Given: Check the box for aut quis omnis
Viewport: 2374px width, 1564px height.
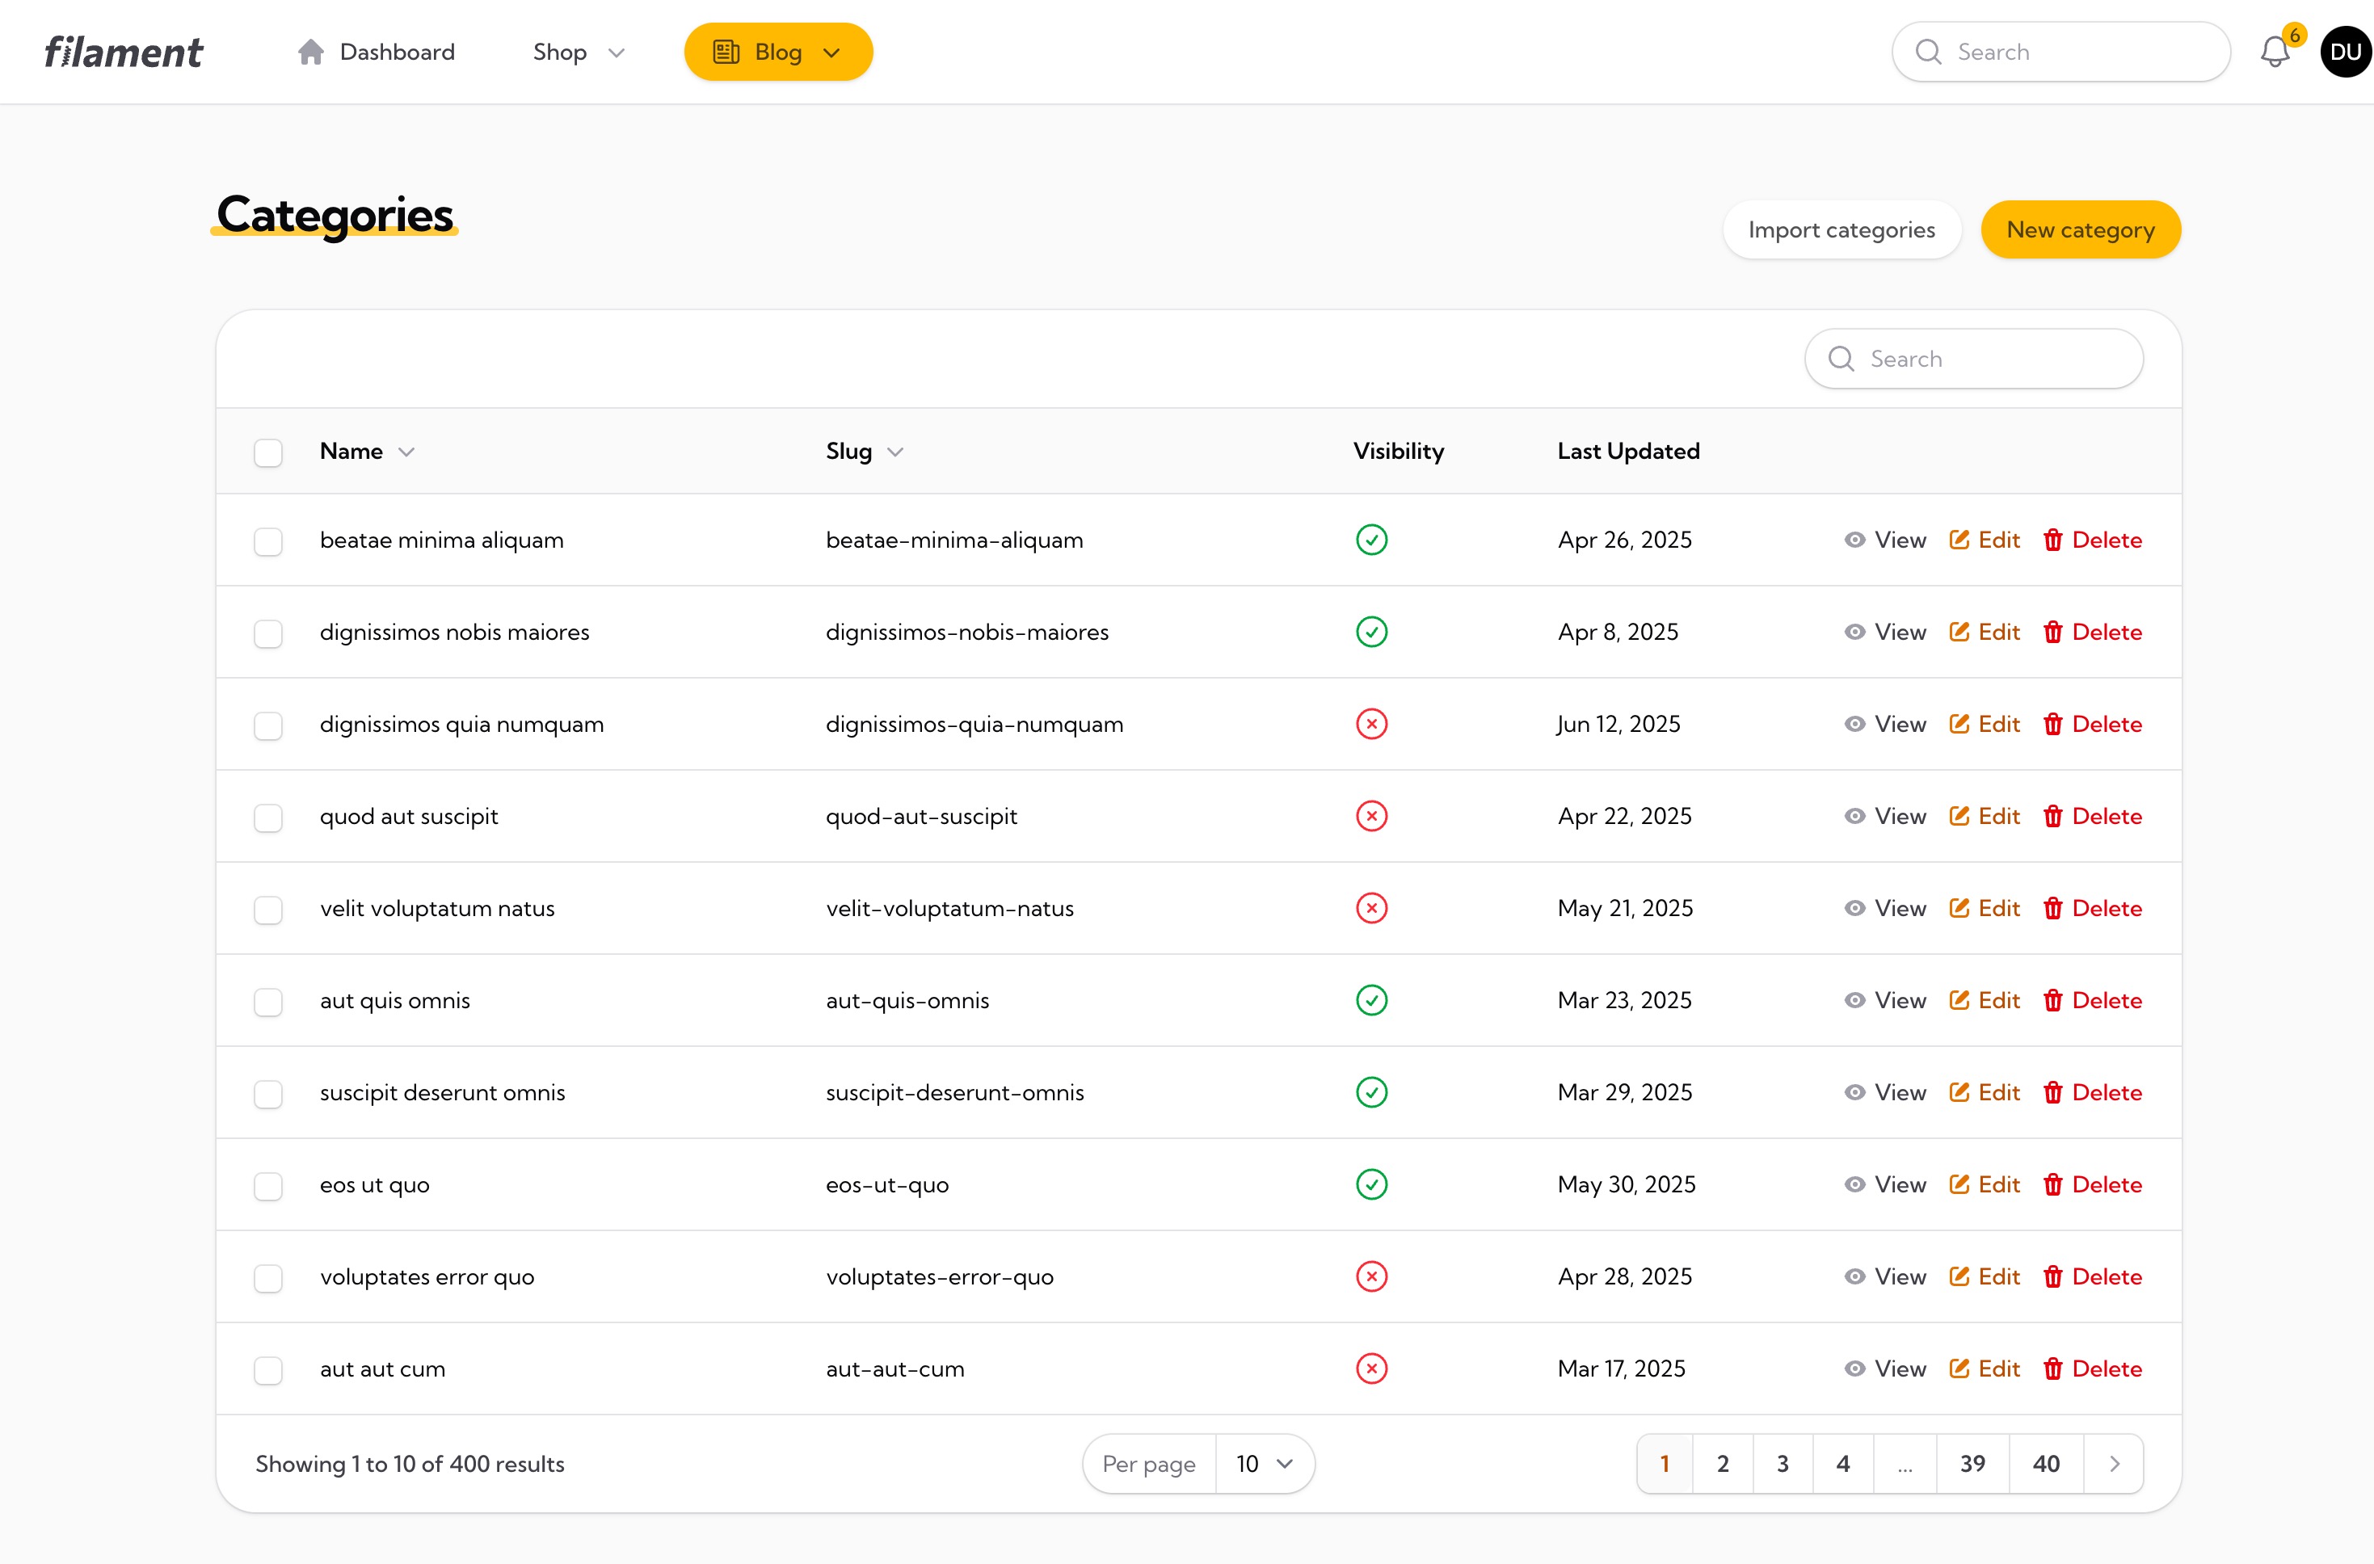Looking at the screenshot, I should point(268,1003).
